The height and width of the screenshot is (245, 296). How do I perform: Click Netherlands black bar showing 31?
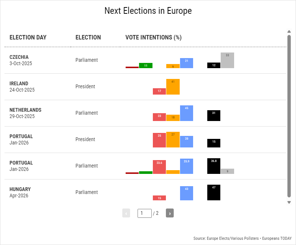[x=214, y=115]
